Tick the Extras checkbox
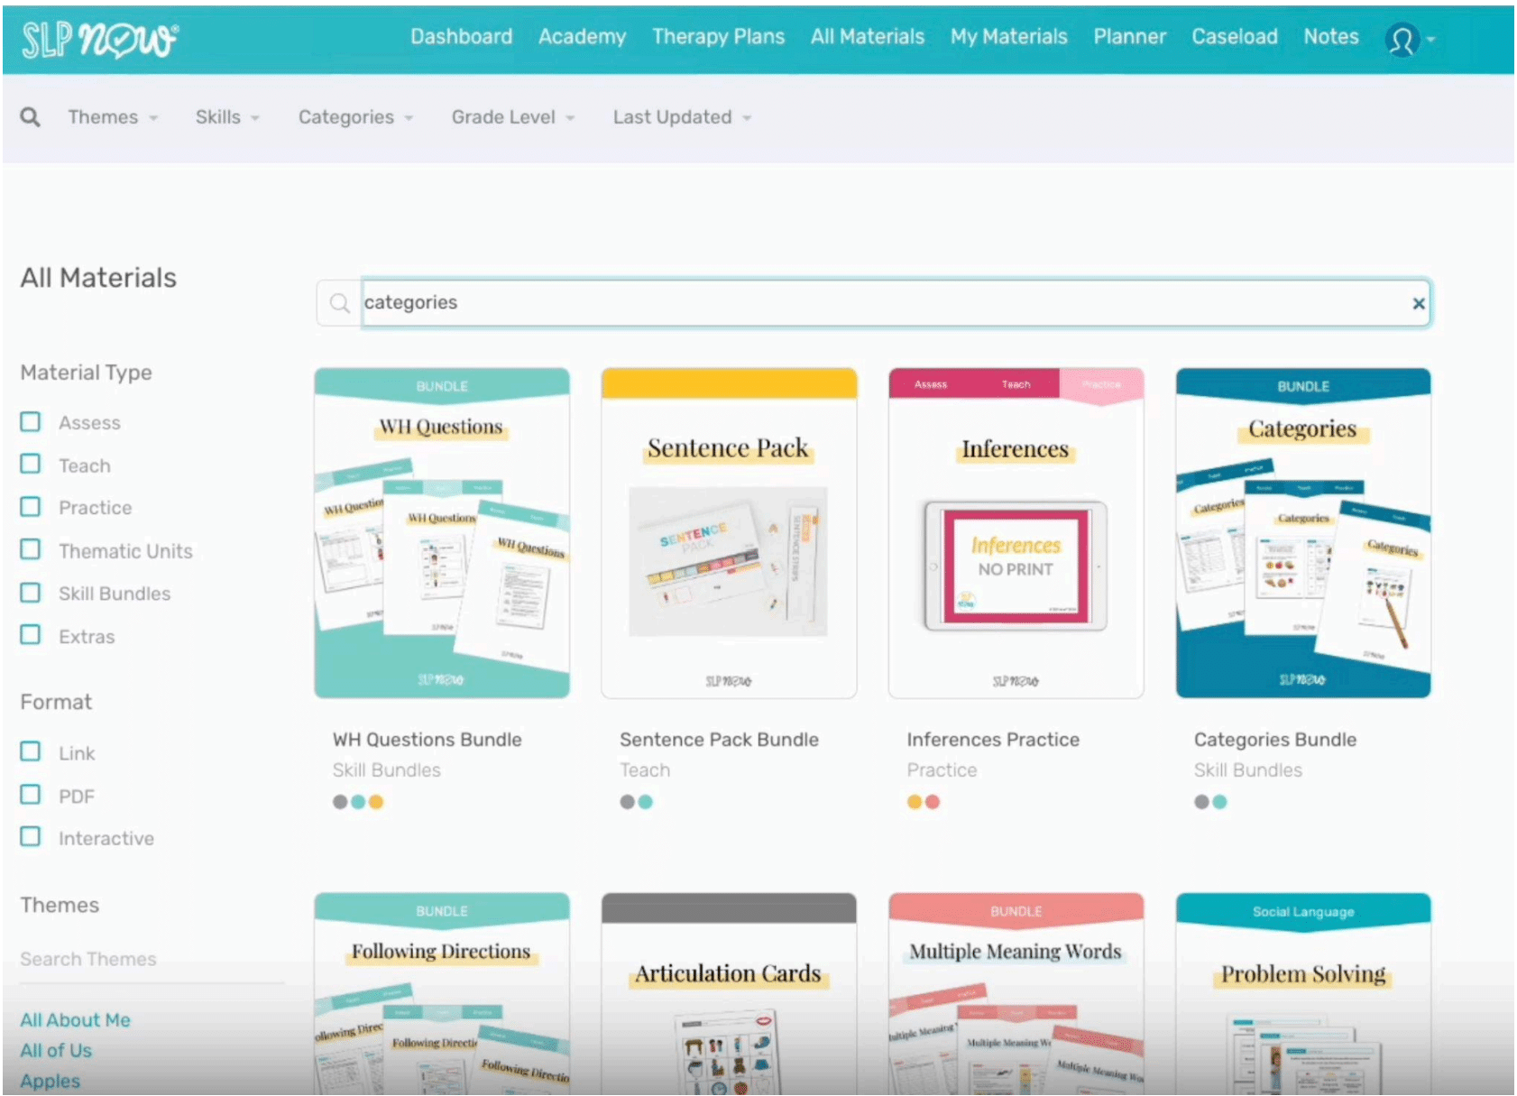This screenshot has width=1517, height=1096. tap(31, 634)
